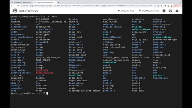The image size is (192, 108).
Task: Click the 'machine-id' file name
Action: point(75,85)
